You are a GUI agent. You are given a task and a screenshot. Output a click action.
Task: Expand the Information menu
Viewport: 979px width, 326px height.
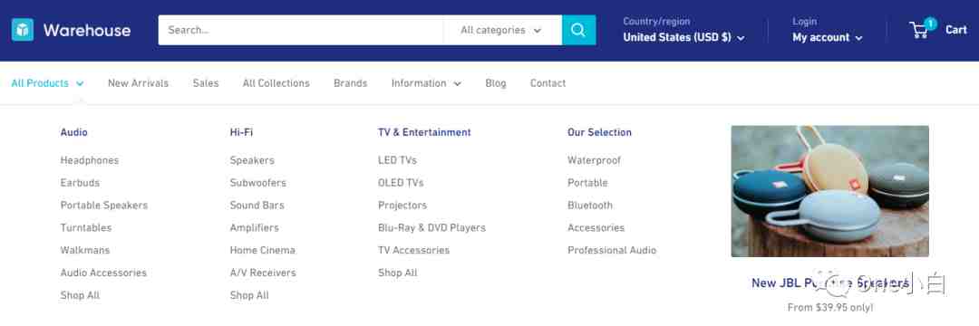pyautogui.click(x=426, y=83)
